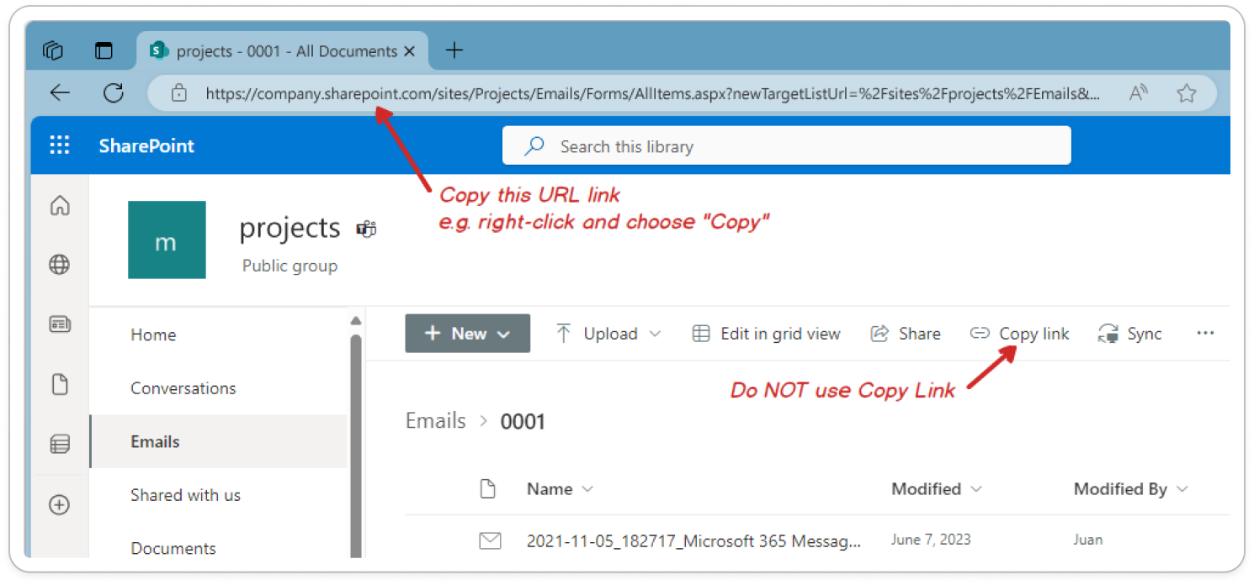Add page to favorites with star icon
This screenshot has width=1254, height=585.
[x=1186, y=93]
